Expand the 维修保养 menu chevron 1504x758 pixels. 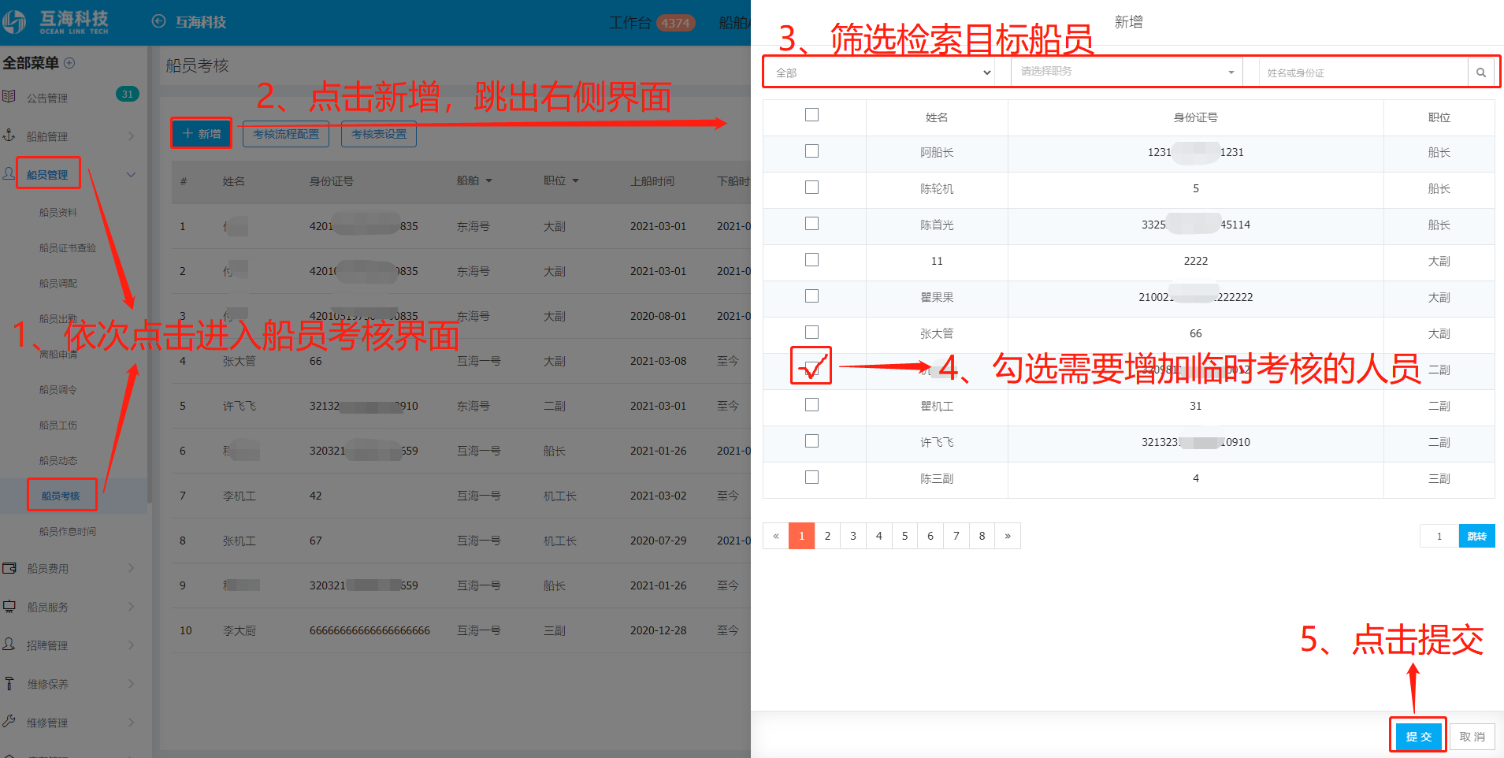[x=131, y=684]
